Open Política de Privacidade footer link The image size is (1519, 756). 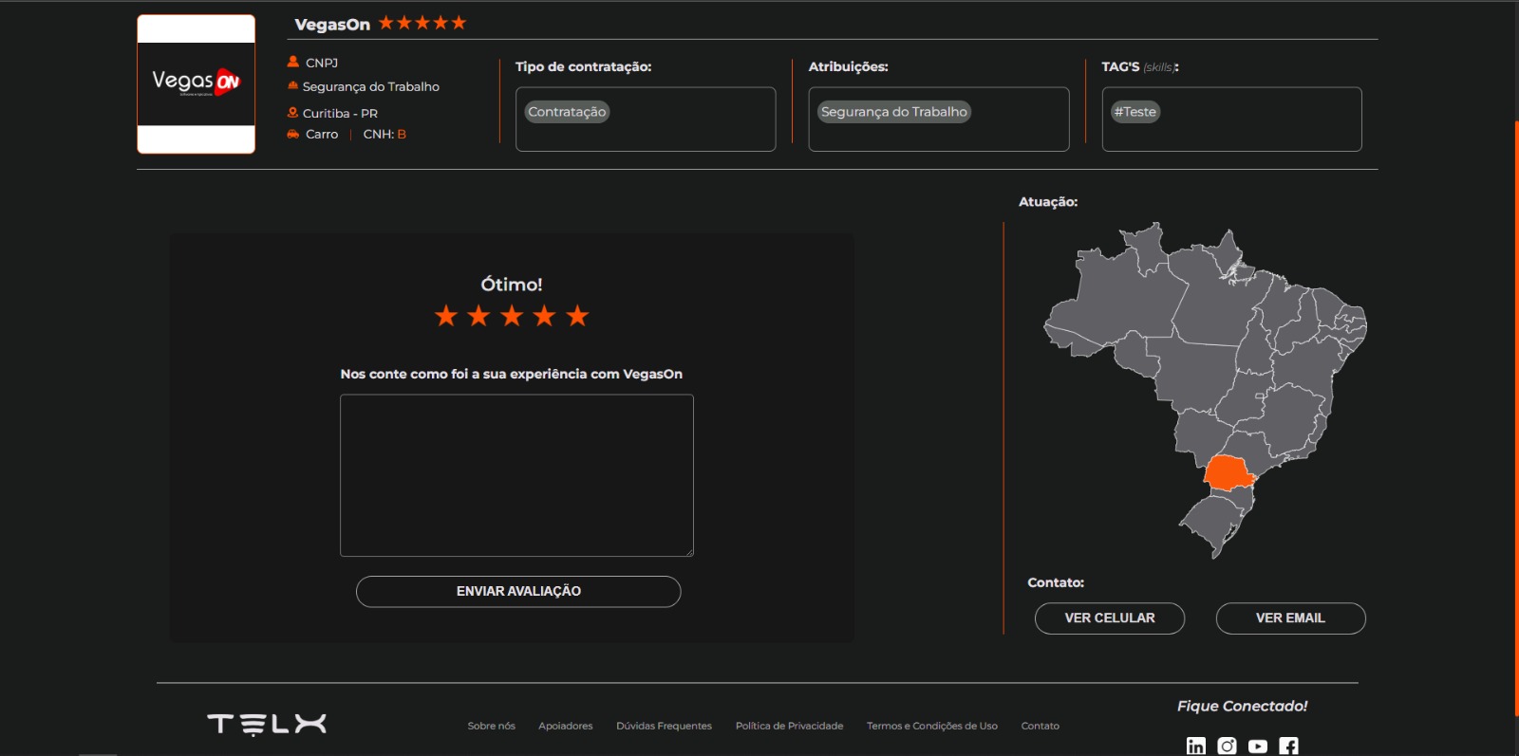[789, 726]
